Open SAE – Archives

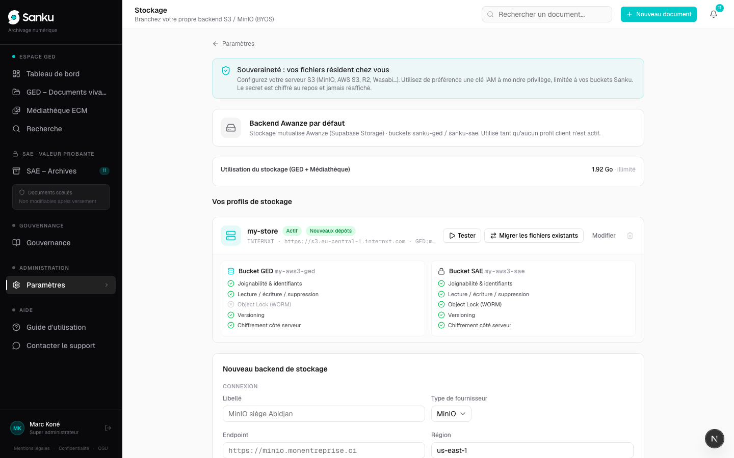pyautogui.click(x=61, y=171)
